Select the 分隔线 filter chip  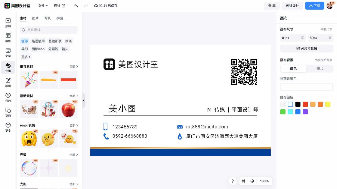click(53, 49)
